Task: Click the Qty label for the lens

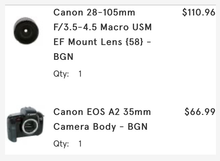Action: [x=61, y=74]
